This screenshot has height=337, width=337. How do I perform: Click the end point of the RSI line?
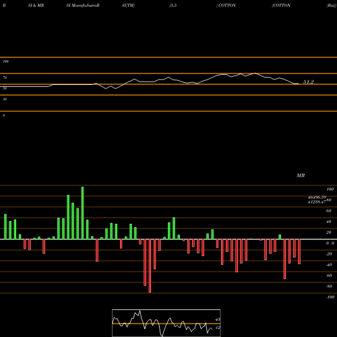pos(299,84)
